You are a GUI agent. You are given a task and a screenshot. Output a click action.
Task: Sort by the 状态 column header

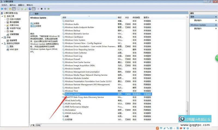(x=127, y=17)
